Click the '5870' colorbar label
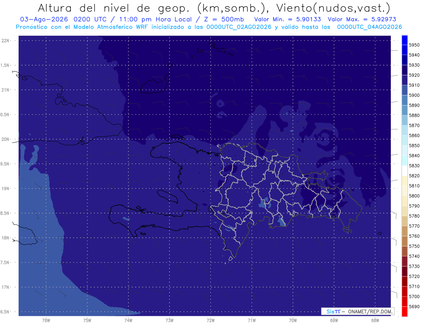 [414, 126]
